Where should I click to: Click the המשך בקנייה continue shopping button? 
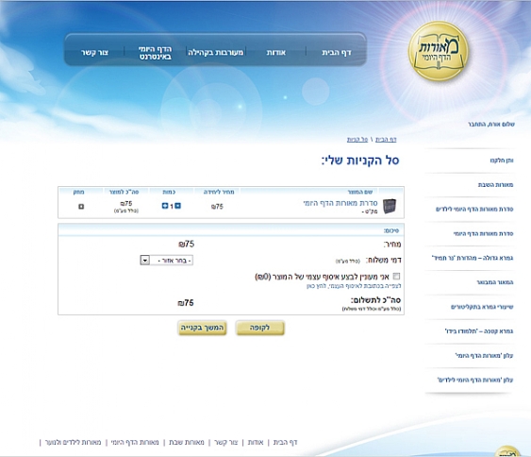(202, 328)
